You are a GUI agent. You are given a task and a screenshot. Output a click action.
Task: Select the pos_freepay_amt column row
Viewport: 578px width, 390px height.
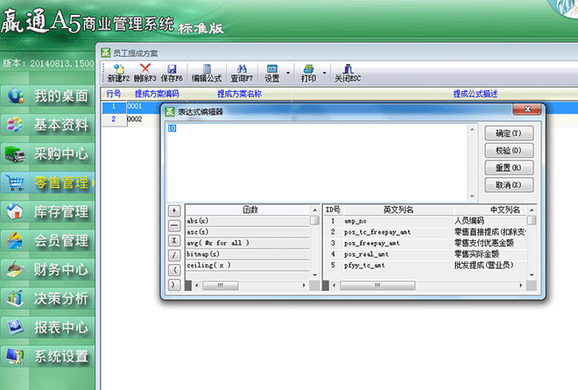point(425,243)
